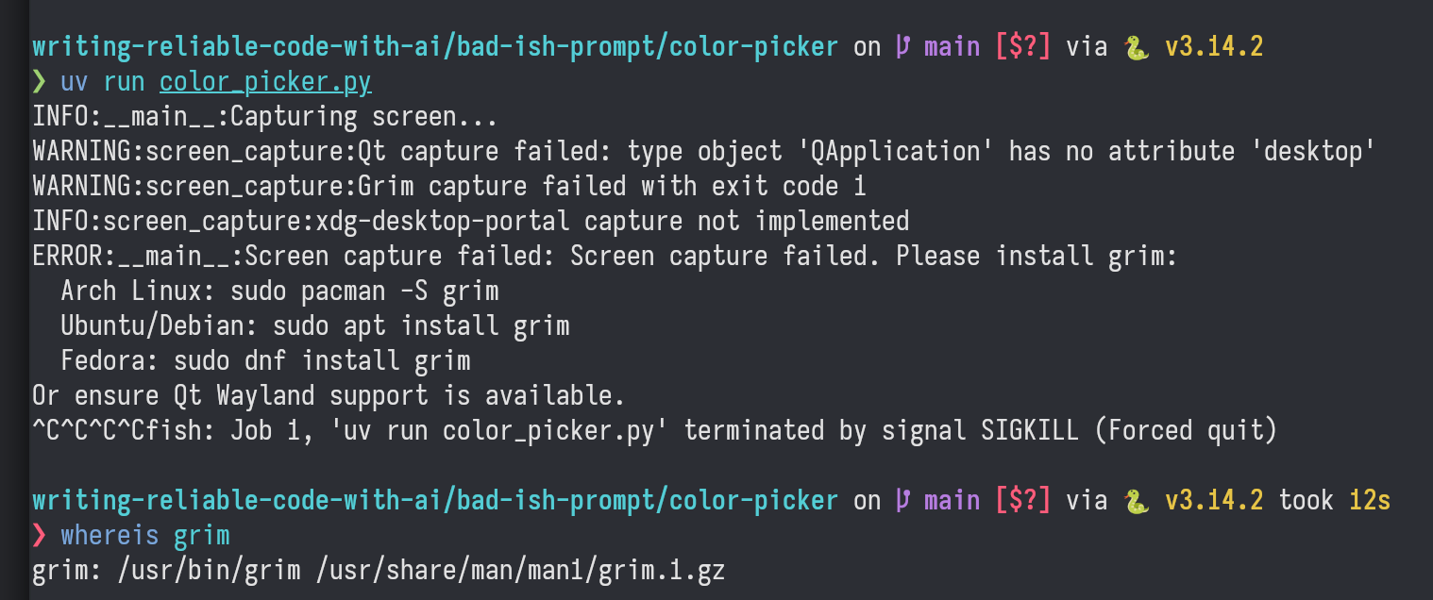Screen dimensions: 1433x600
Task: Click the red [$?] git status in the top prompt
Action: 1022,46
